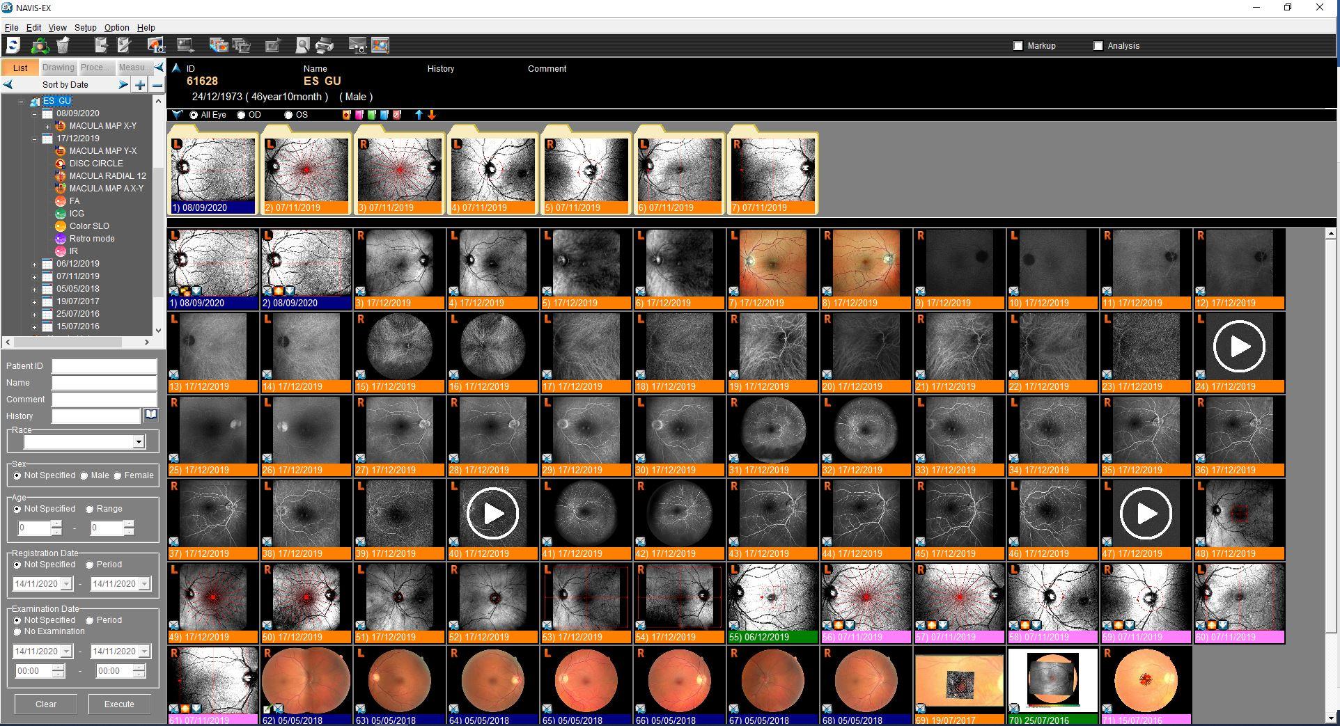Click the magnifier search document icon
The width and height of the screenshot is (1340, 726).
pos(302,46)
